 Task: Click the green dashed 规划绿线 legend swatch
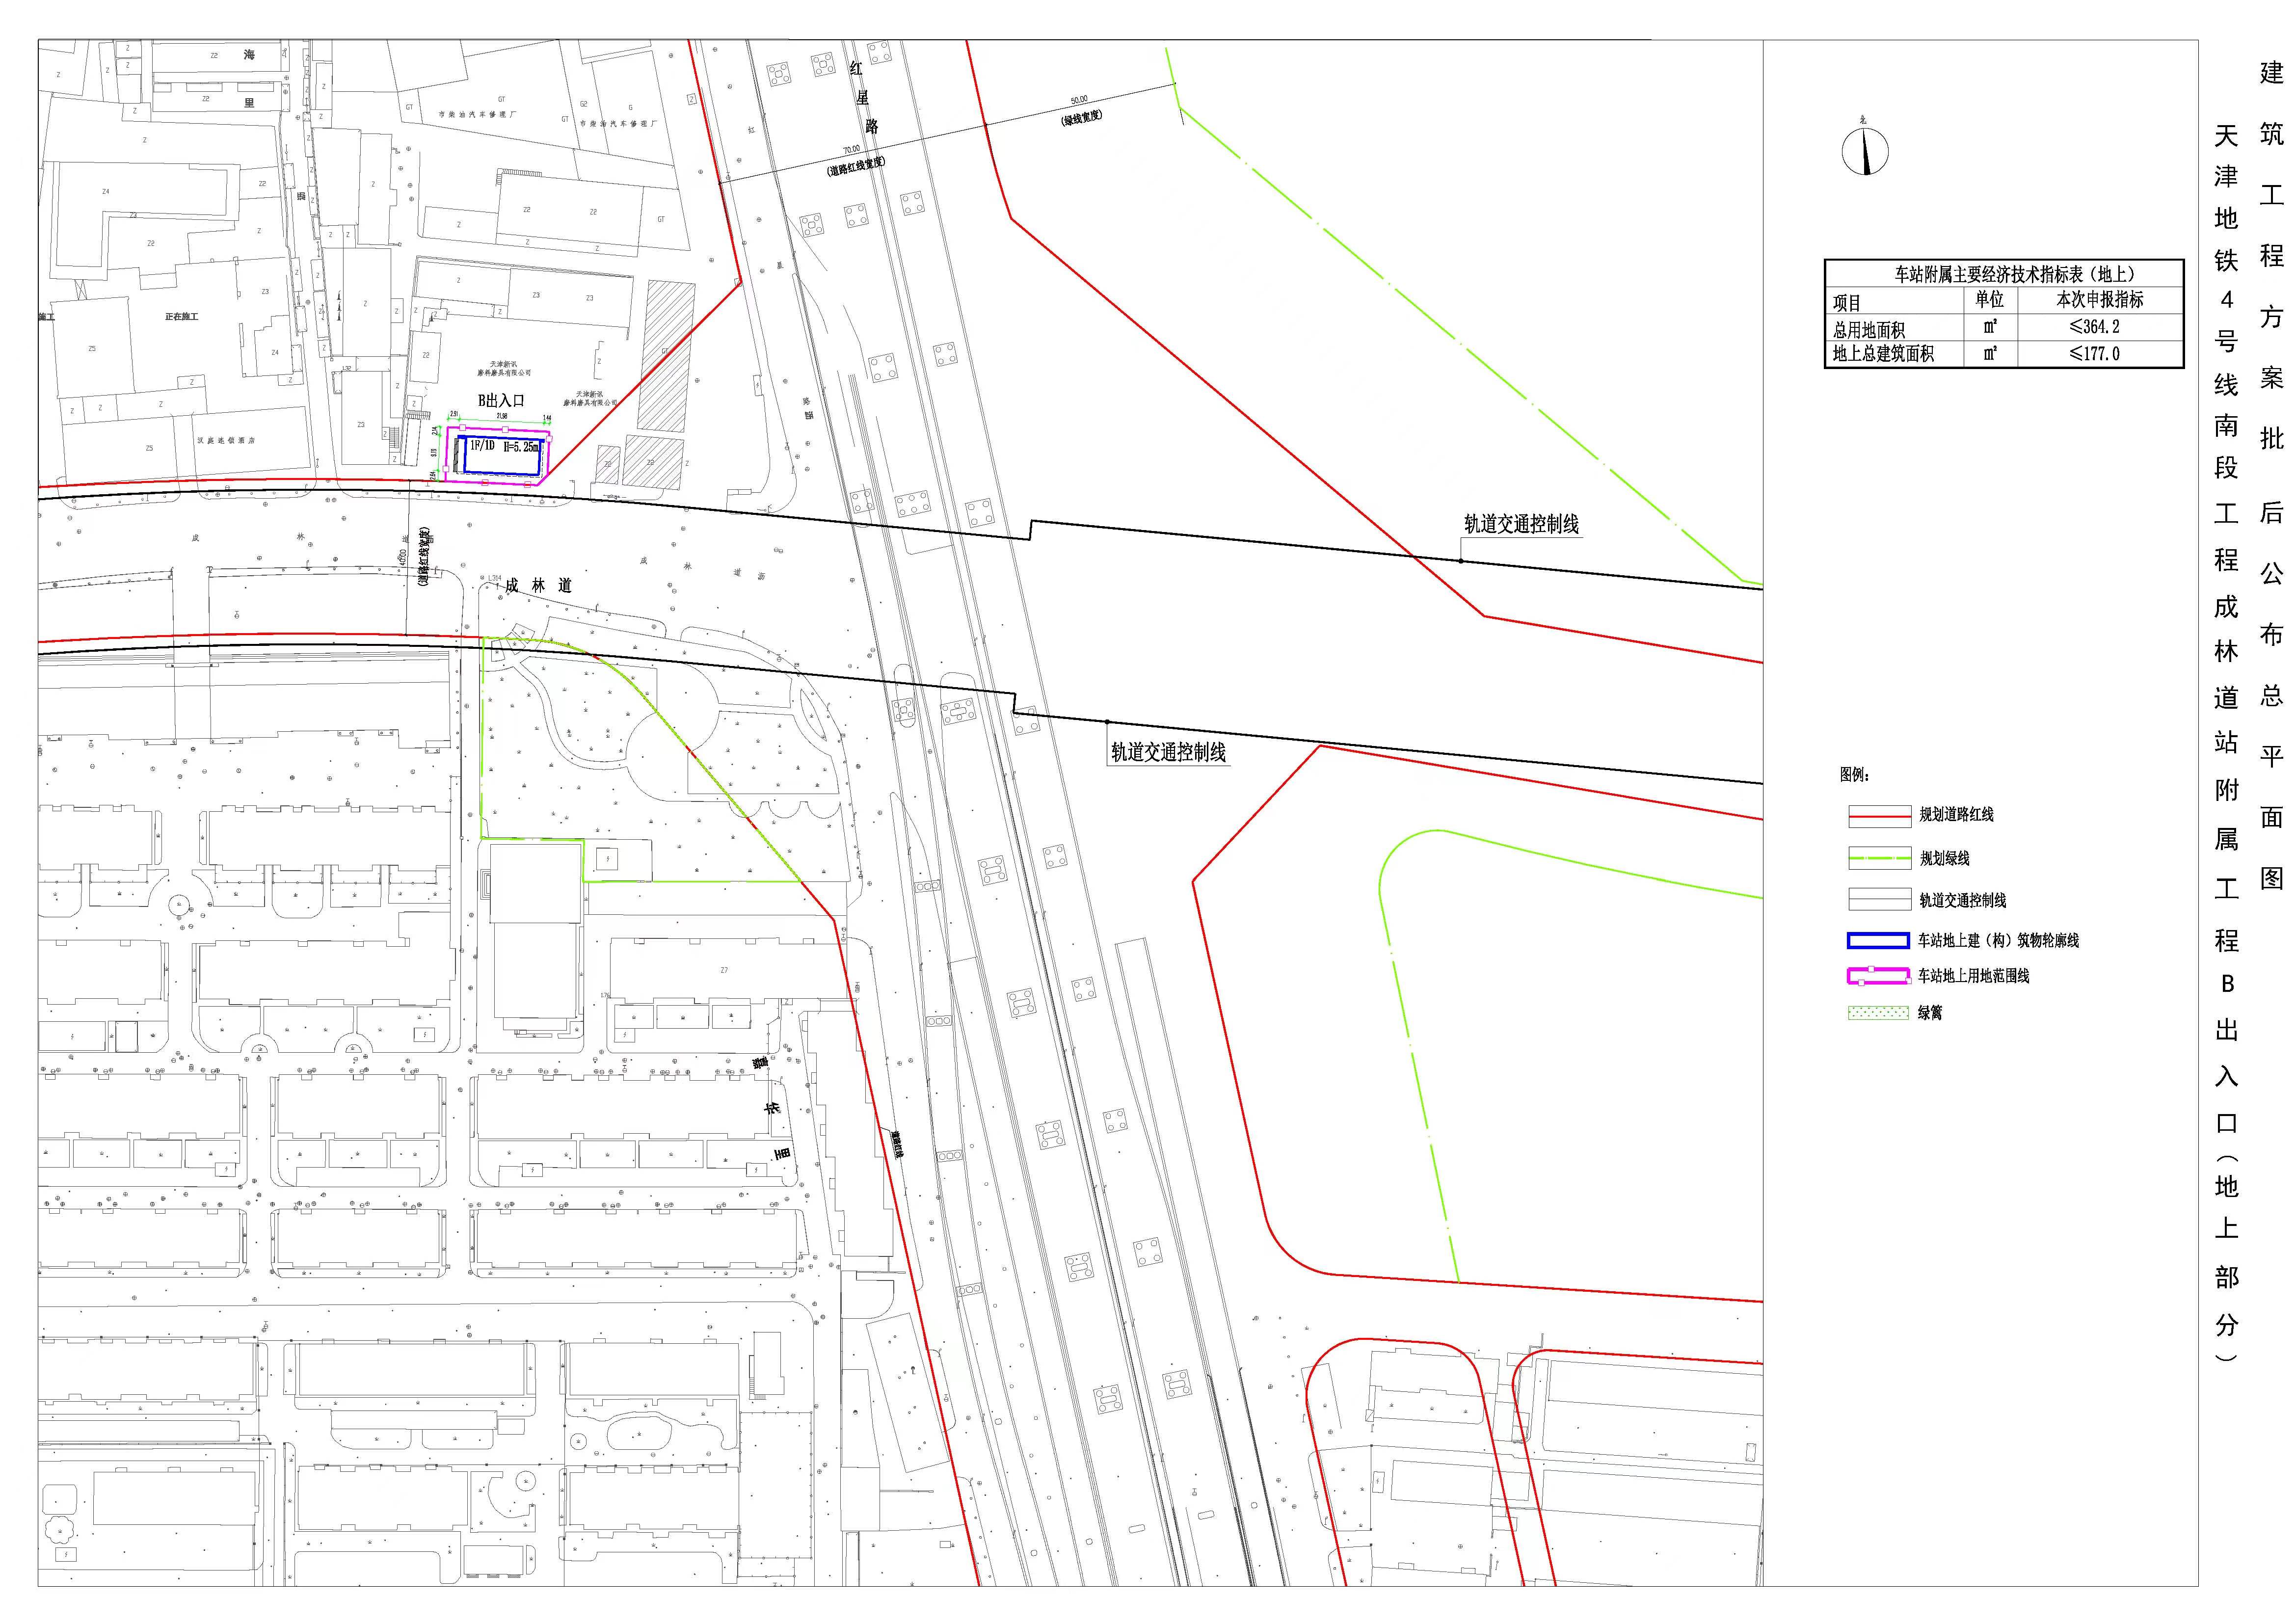coord(1879,858)
